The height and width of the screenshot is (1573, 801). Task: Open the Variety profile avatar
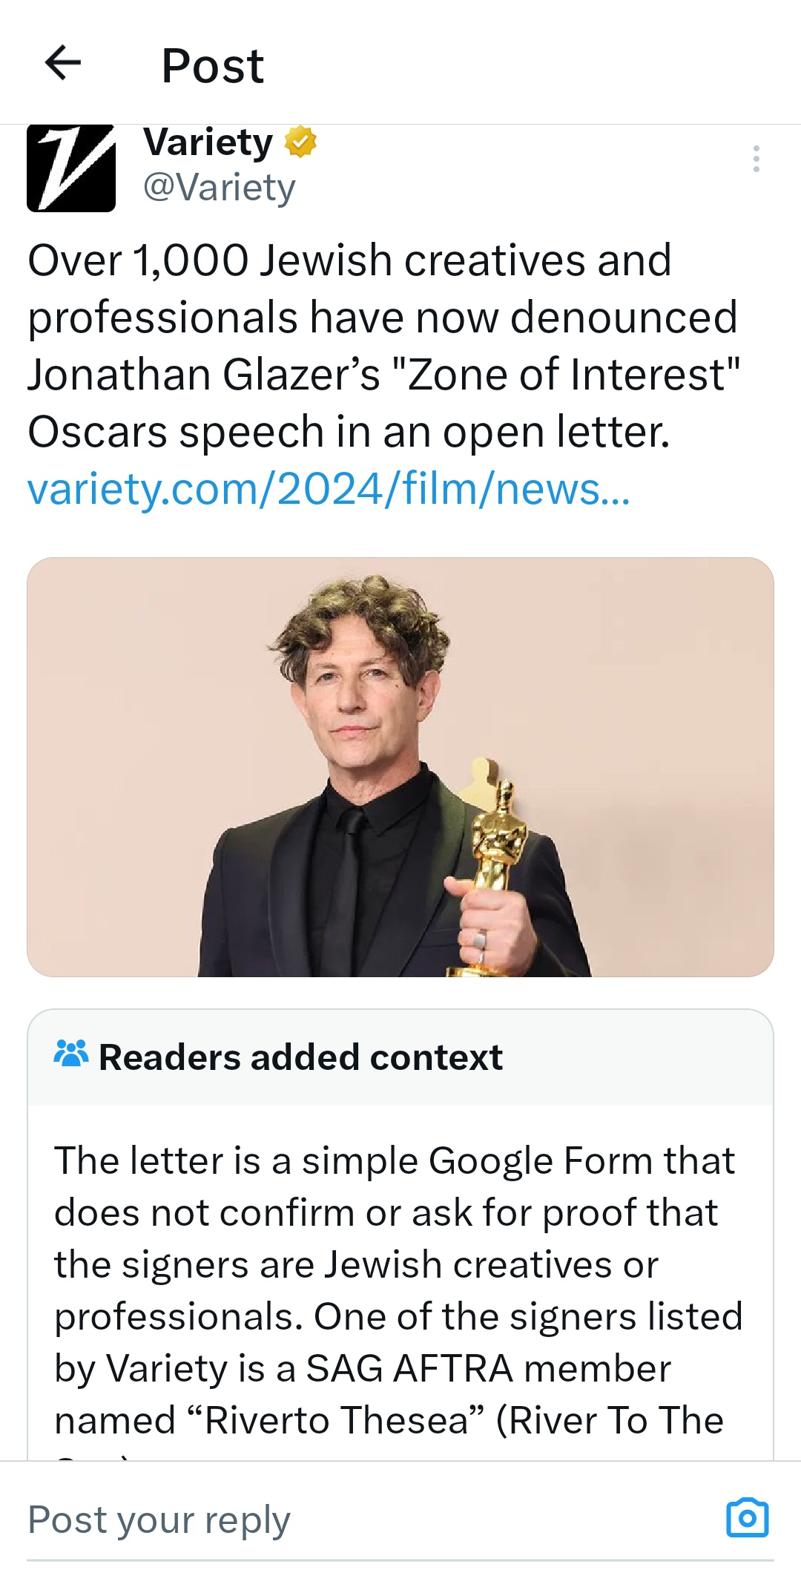click(71, 169)
